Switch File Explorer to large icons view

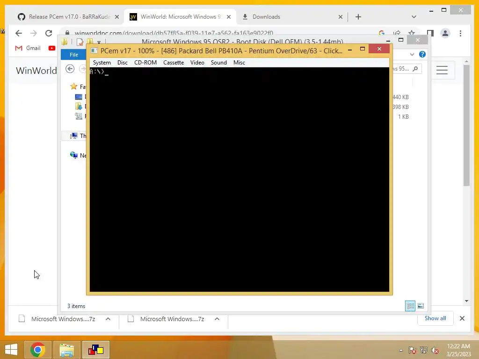(x=421, y=306)
